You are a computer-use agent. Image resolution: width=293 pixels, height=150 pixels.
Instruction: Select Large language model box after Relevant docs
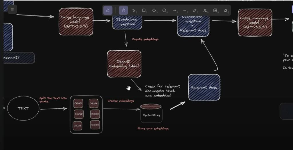click(x=255, y=22)
